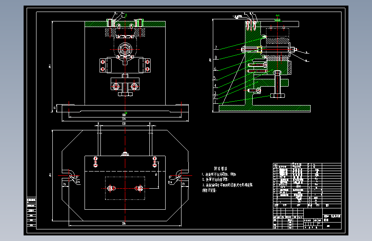Click the parts list table above title block
Screen dimensions: 372x241
pyautogui.click(x=307, y=185)
